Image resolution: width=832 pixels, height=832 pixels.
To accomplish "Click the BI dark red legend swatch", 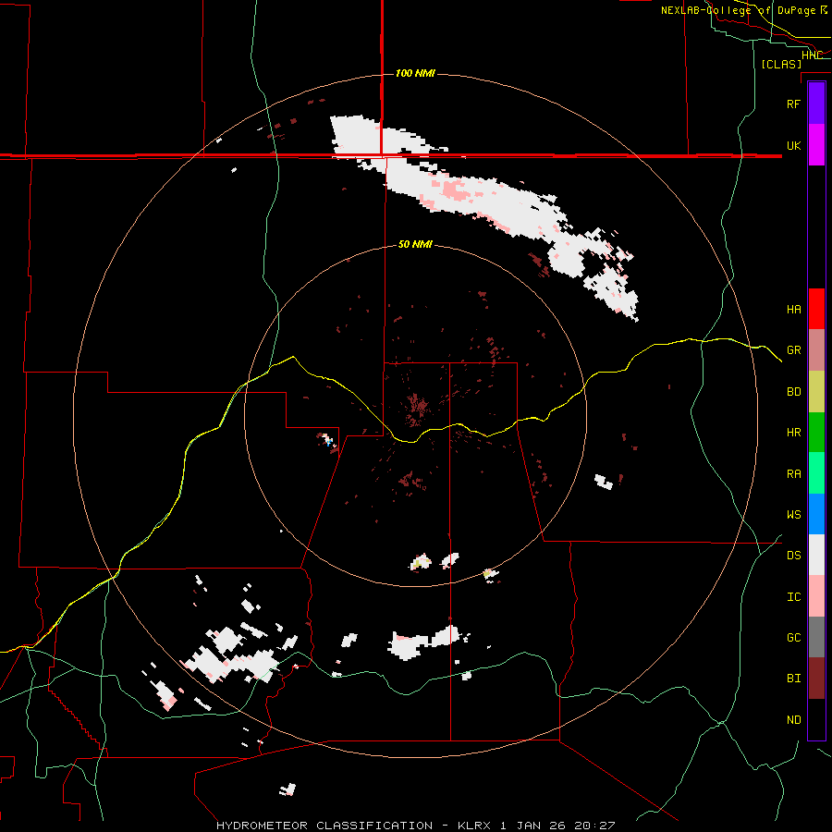I will 816,679.
